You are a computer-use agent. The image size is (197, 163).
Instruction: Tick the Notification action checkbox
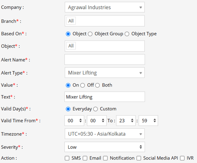pos(105,158)
